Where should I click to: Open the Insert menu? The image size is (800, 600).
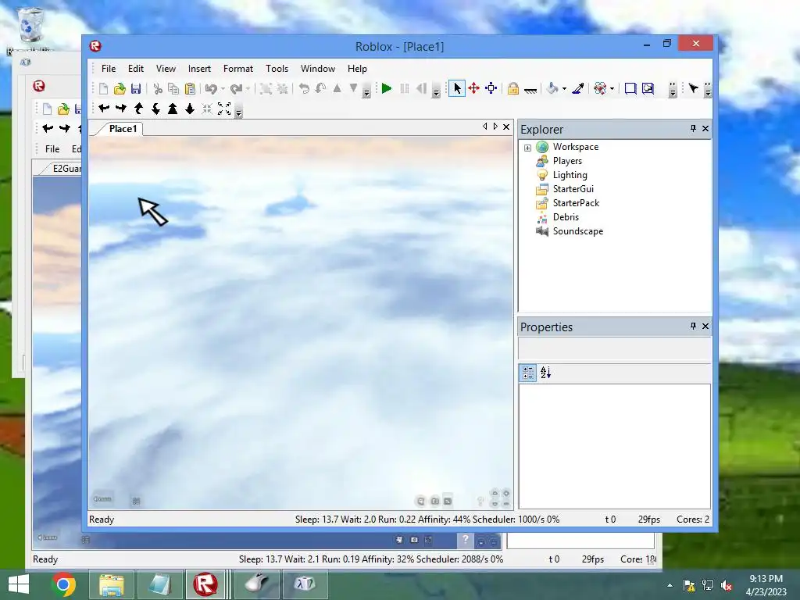(x=199, y=69)
